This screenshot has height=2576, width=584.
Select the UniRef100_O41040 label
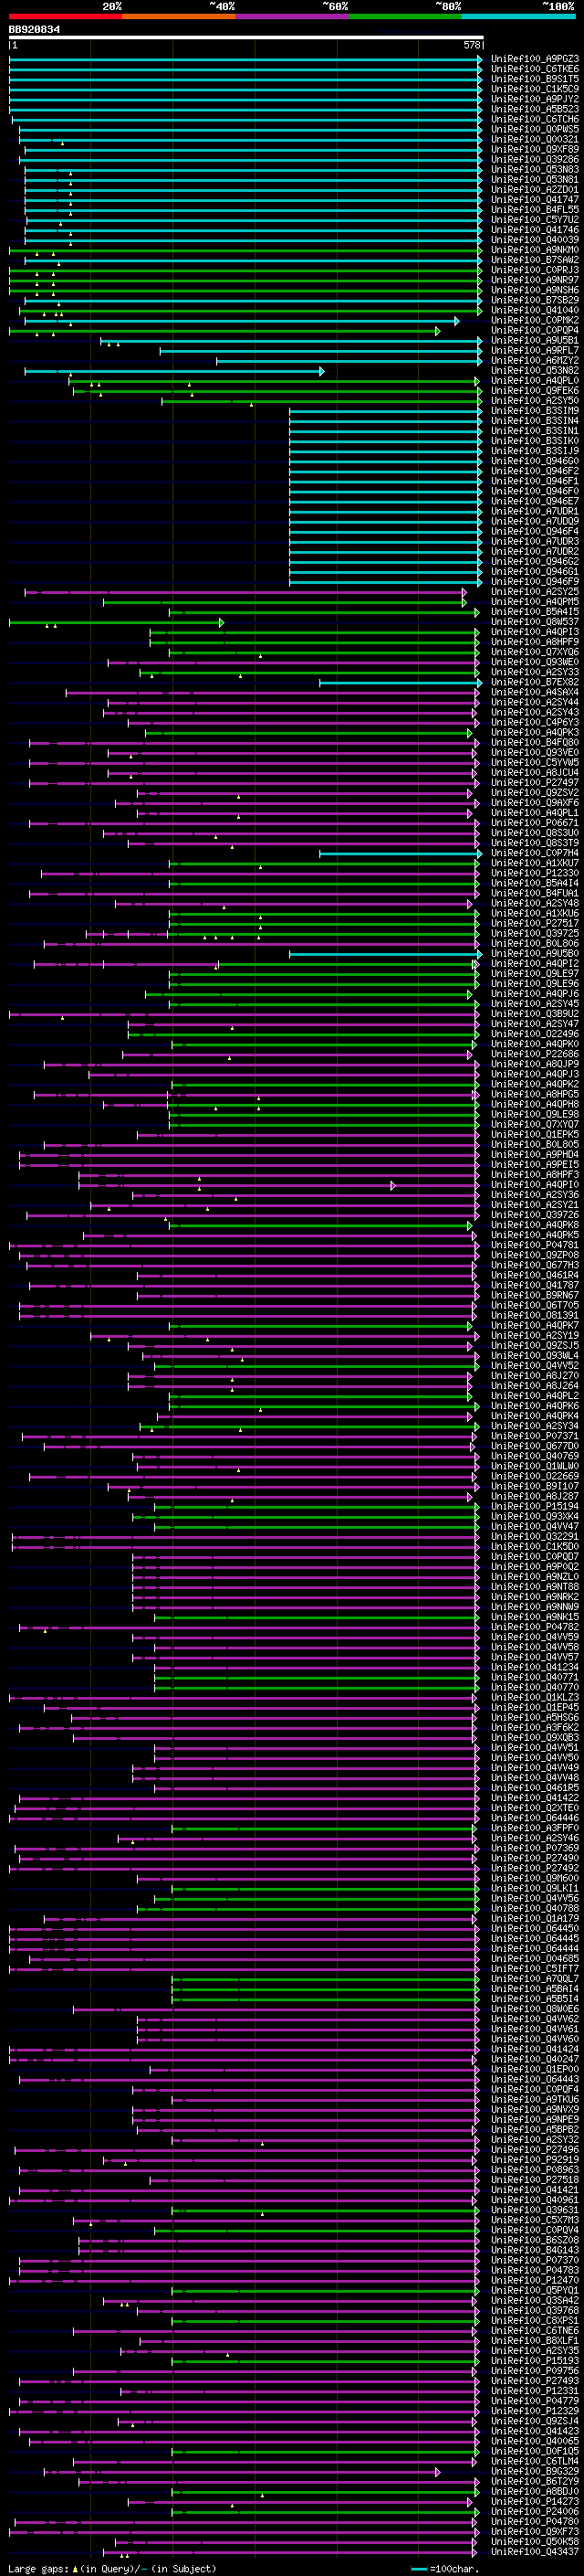[x=534, y=310]
